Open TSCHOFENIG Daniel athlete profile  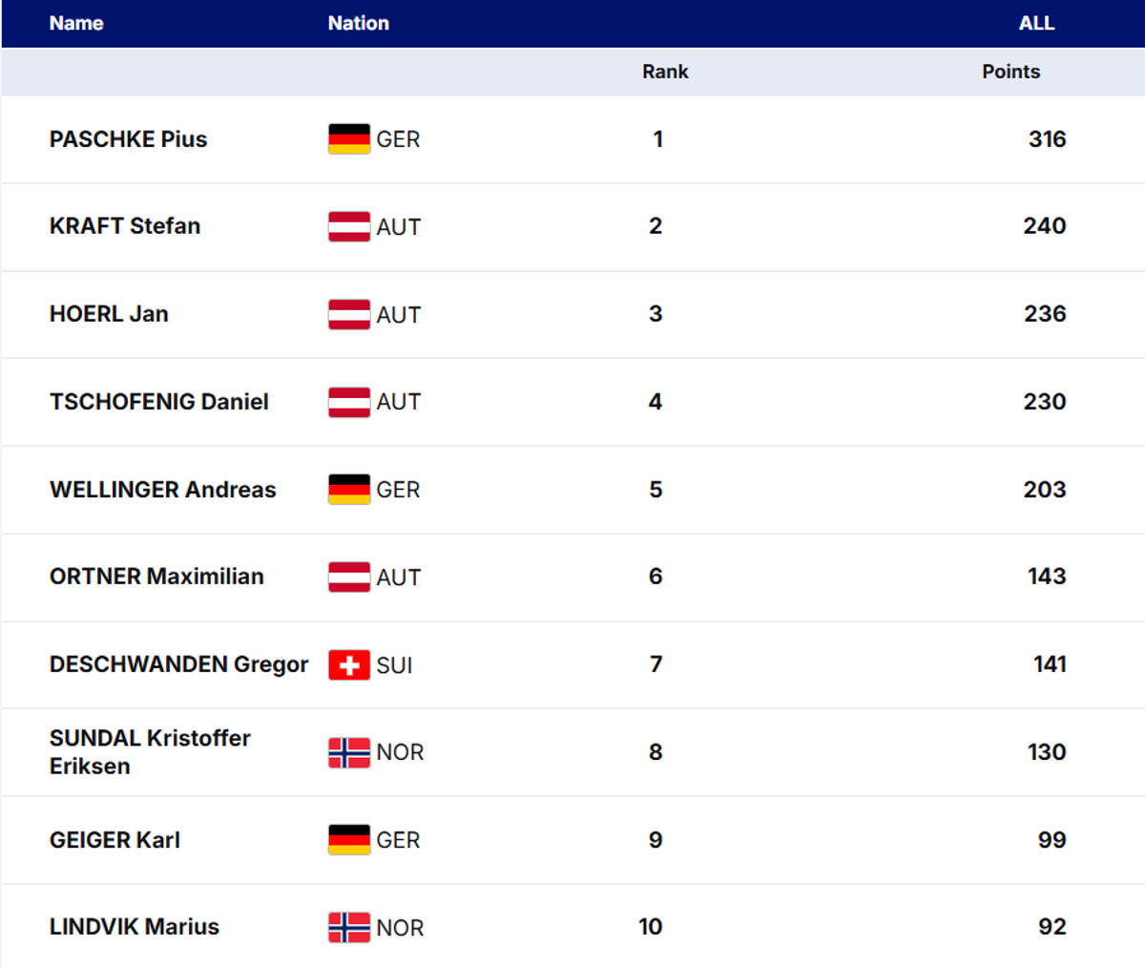(159, 402)
